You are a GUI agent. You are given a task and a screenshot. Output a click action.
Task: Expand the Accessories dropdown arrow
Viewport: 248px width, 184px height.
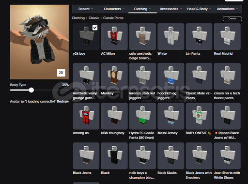coord(181,9)
